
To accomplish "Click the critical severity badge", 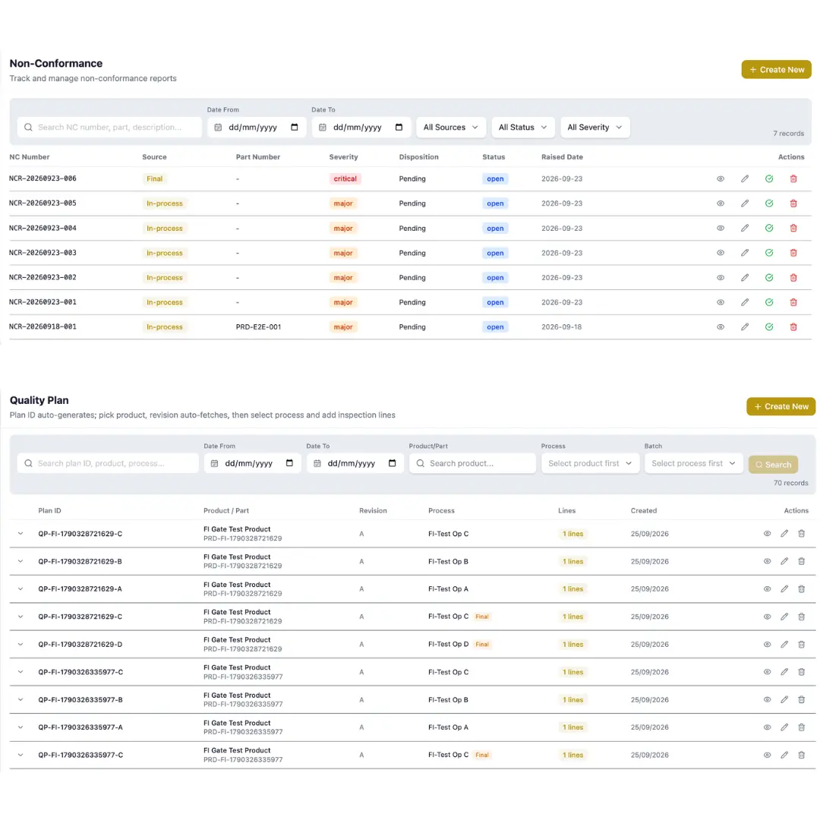I will (x=345, y=179).
